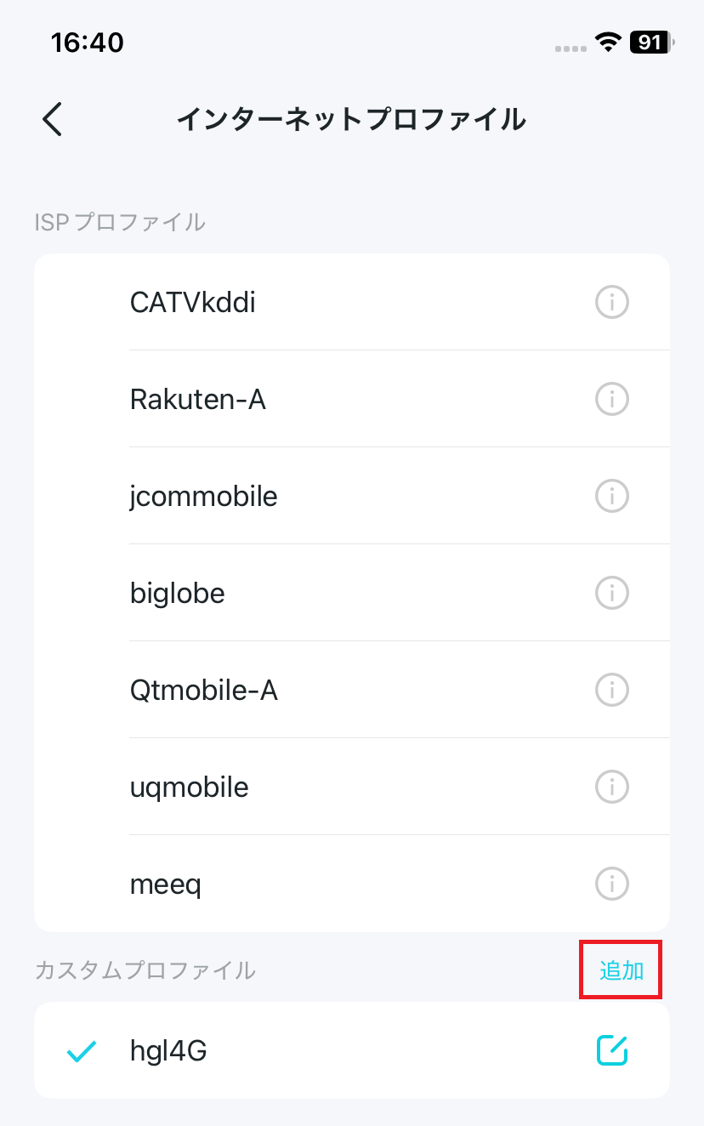
Task: Edit the hgl4G custom profile
Action: (x=611, y=1050)
